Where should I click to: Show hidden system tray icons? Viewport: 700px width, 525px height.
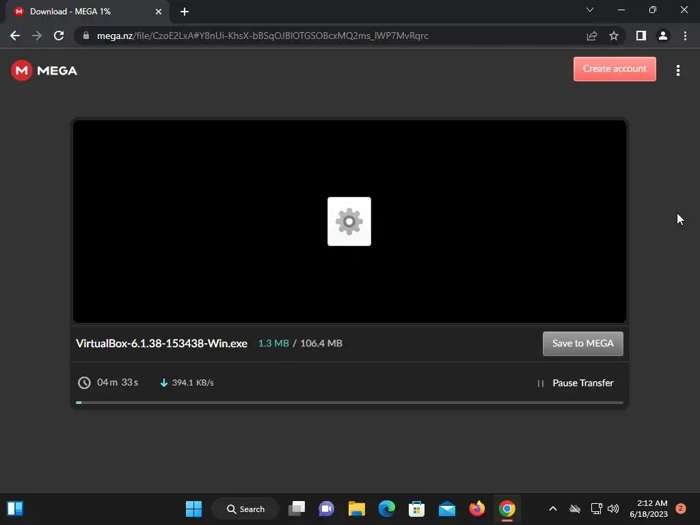point(552,509)
